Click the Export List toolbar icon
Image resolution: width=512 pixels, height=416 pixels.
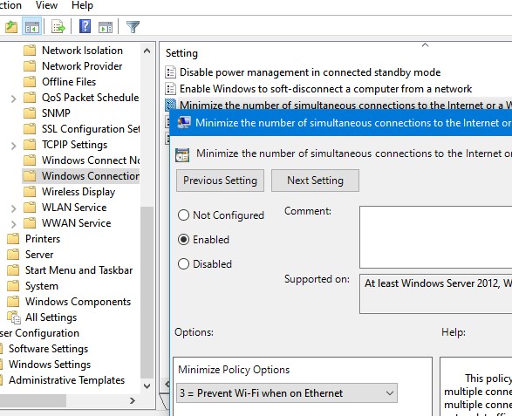coord(58,27)
